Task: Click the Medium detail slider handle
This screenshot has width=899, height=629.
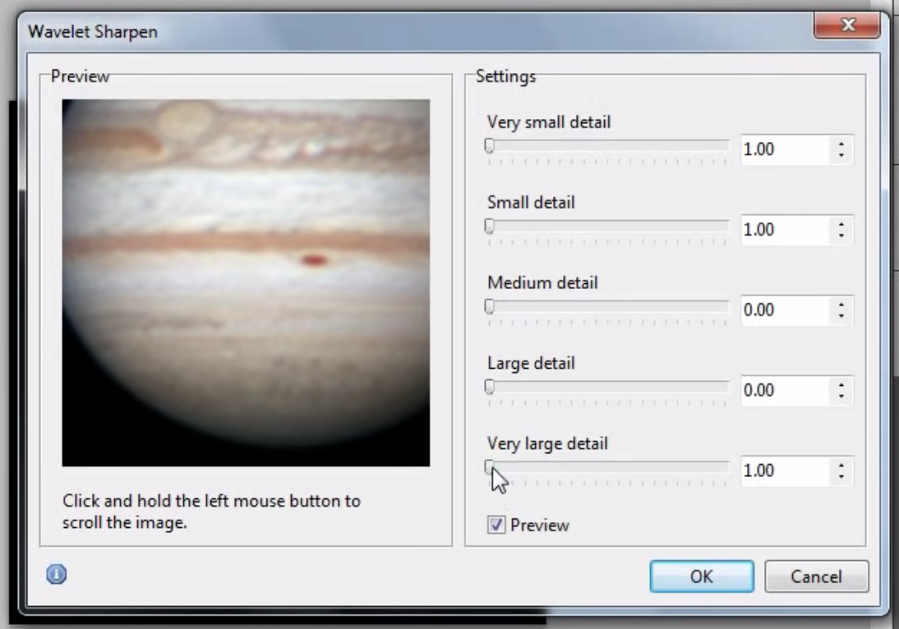Action: coord(490,306)
